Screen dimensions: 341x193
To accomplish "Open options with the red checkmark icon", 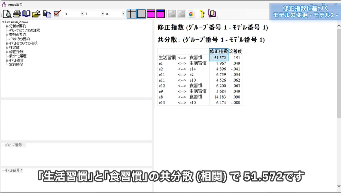I will pyautogui.click(x=57, y=14).
